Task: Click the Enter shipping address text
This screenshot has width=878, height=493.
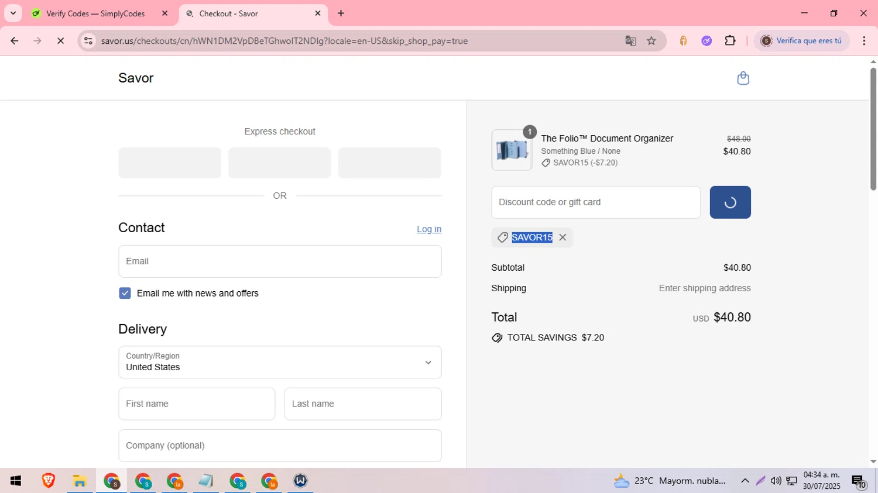Action: click(705, 288)
